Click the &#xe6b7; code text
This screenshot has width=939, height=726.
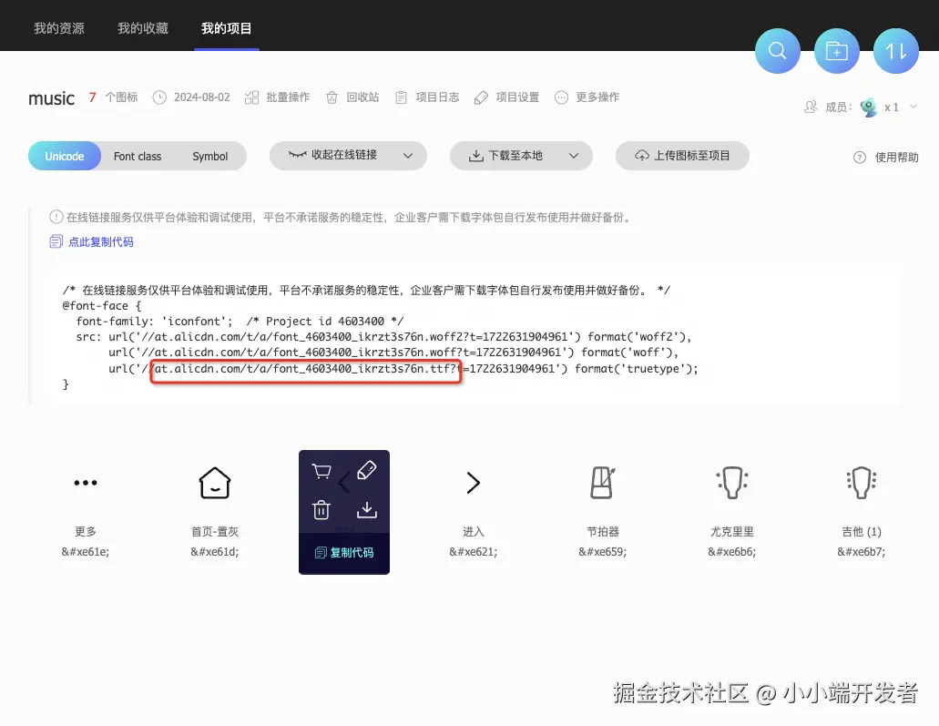pyautogui.click(x=862, y=552)
